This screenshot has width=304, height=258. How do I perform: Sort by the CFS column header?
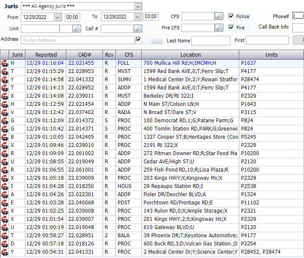129,55
